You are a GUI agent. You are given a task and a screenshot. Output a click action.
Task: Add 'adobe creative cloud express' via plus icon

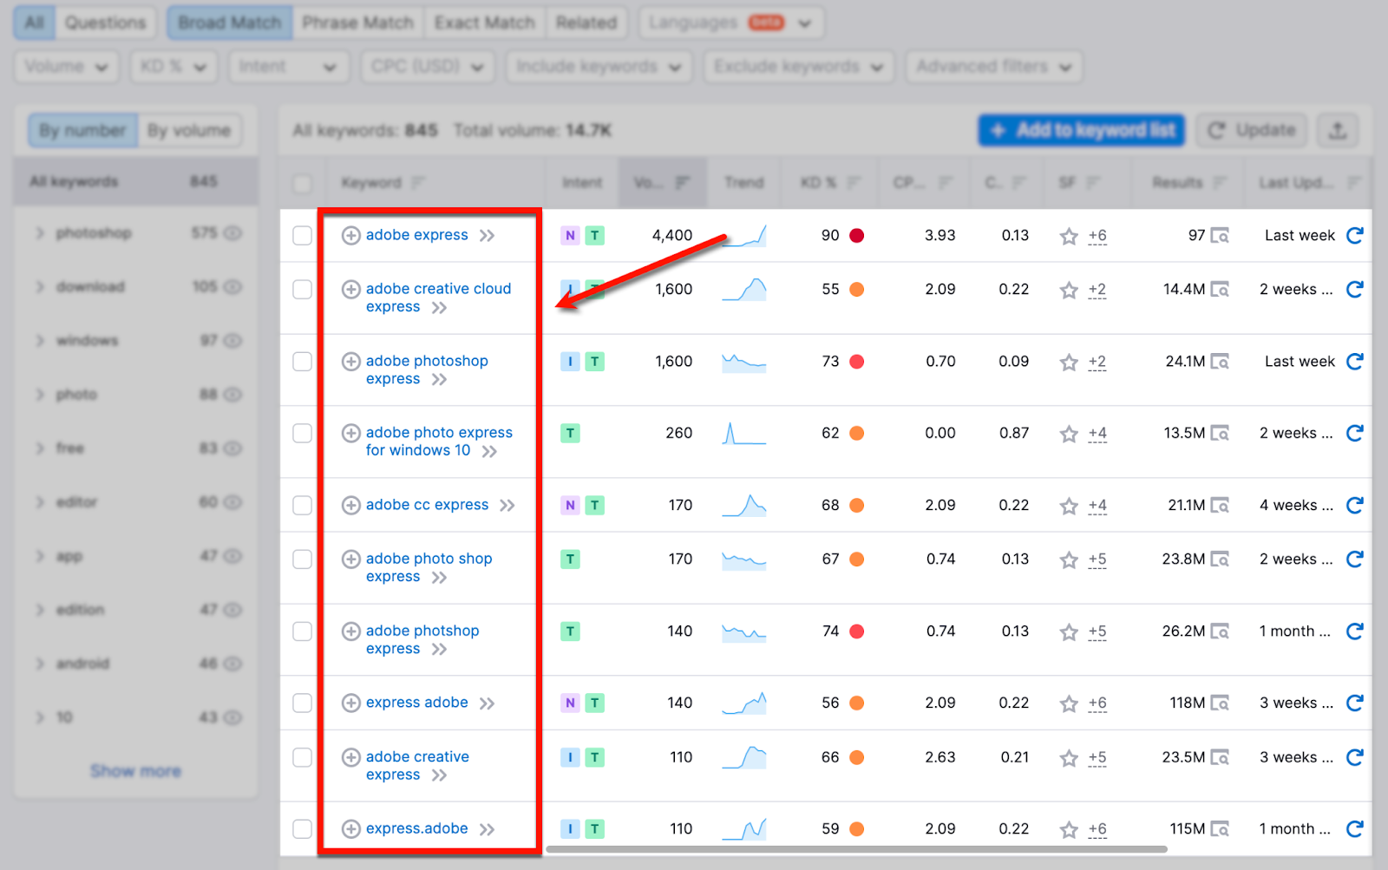(x=350, y=289)
